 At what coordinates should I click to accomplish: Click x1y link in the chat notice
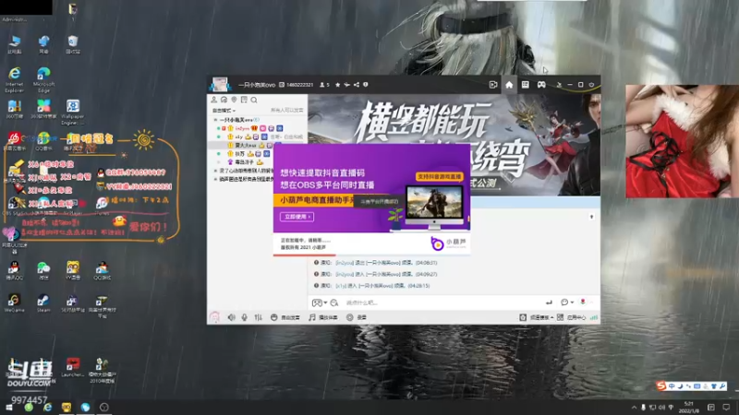[340, 286]
